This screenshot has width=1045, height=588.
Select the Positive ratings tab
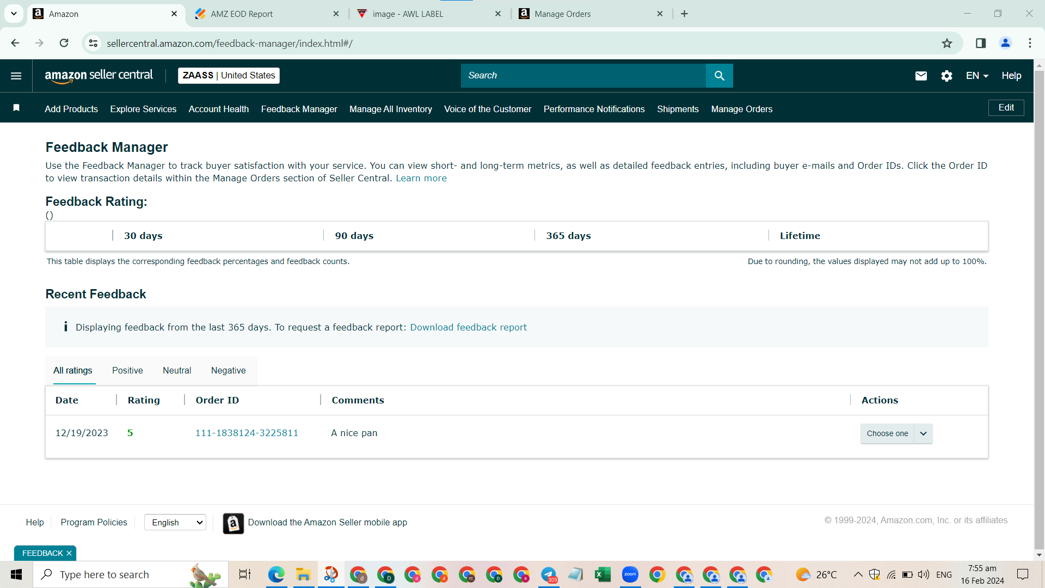(x=127, y=370)
